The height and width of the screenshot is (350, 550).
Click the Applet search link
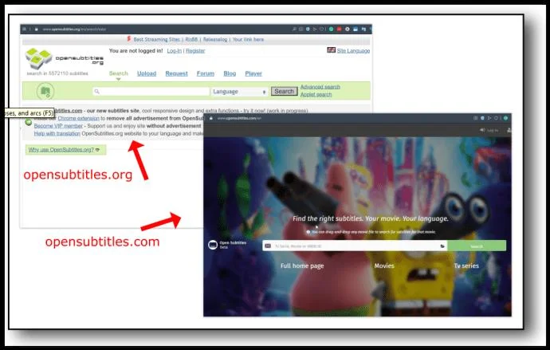pyautogui.click(x=316, y=94)
